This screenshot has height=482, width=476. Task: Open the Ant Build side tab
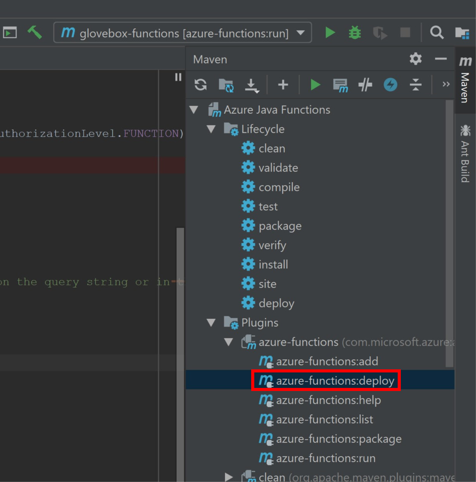465,153
